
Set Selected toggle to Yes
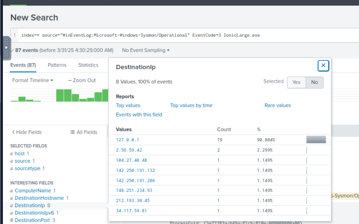click(296, 82)
